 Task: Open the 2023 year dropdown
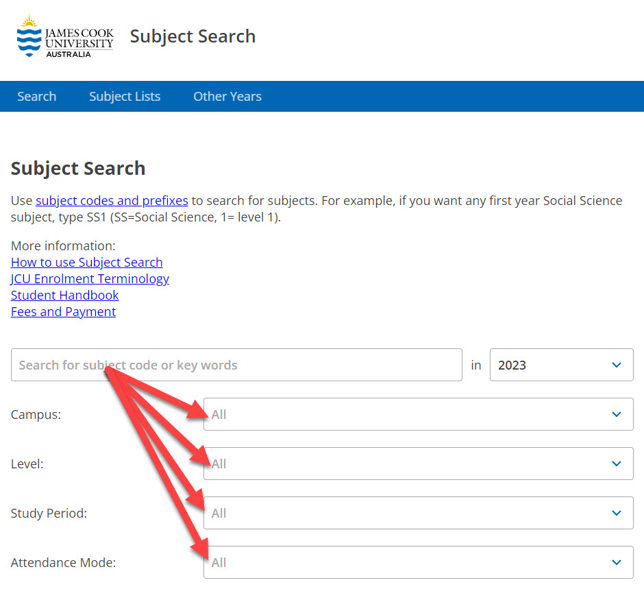[562, 365]
